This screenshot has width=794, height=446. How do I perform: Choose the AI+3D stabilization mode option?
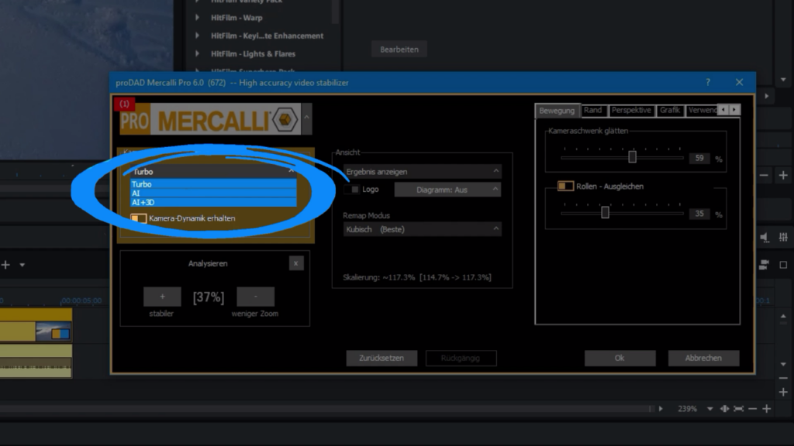coord(213,202)
